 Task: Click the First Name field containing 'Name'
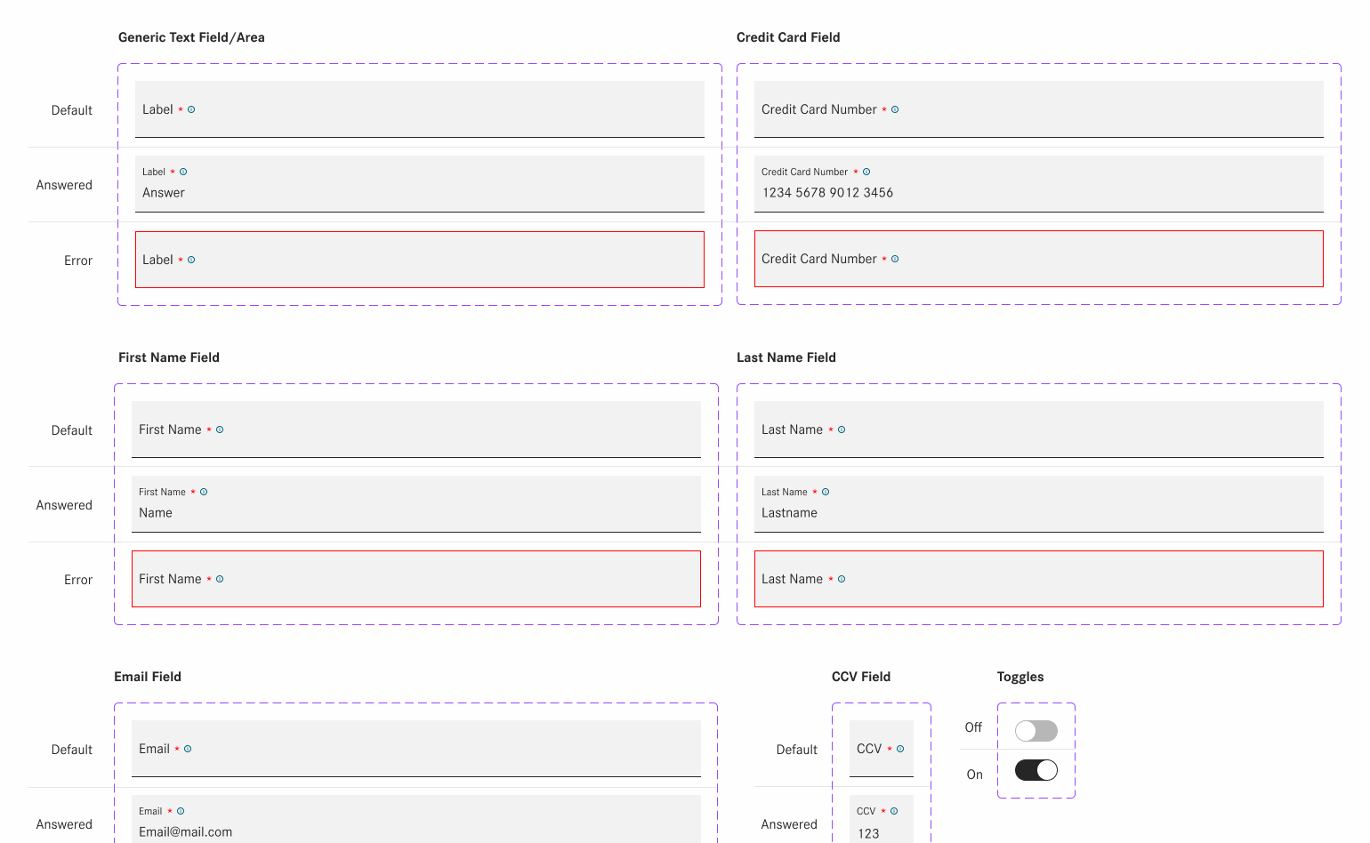coord(415,504)
